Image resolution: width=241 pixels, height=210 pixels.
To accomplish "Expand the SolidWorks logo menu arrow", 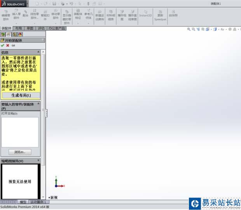I will 28,3.
